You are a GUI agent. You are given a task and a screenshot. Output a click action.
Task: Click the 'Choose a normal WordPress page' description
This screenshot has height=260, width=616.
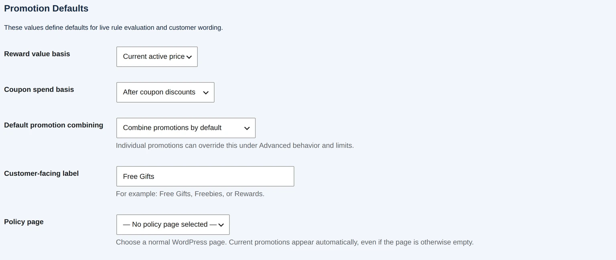[x=295, y=242]
